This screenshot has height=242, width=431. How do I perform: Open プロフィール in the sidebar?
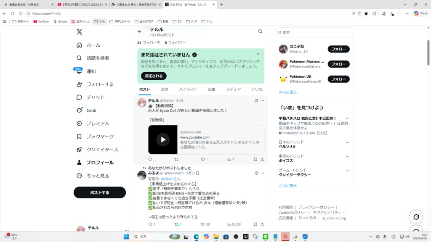(x=95, y=163)
